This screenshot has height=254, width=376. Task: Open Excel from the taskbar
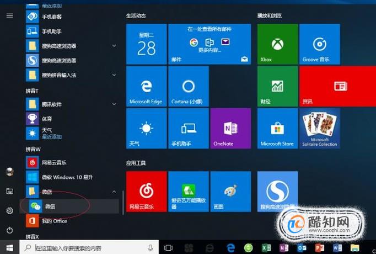tap(266, 247)
